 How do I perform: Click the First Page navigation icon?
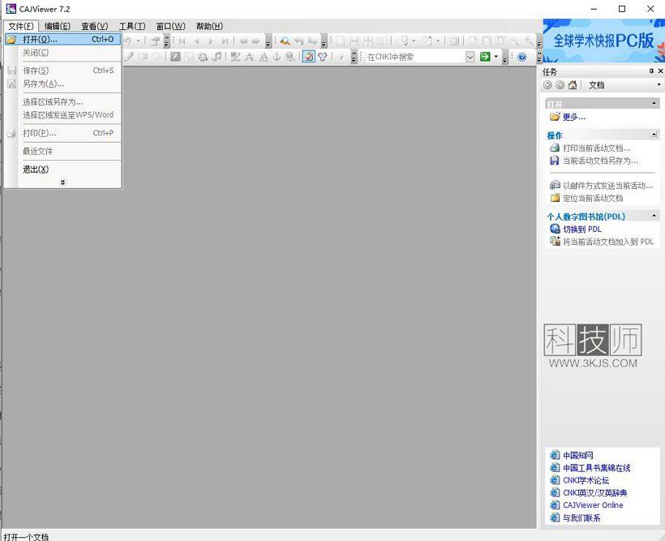[182, 41]
